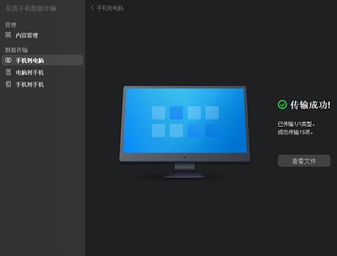Go back using the arrow beside 手机到电脑
The height and width of the screenshot is (256, 337).
point(93,8)
